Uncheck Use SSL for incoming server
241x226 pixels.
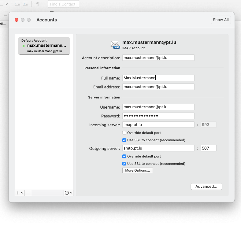point(124,140)
